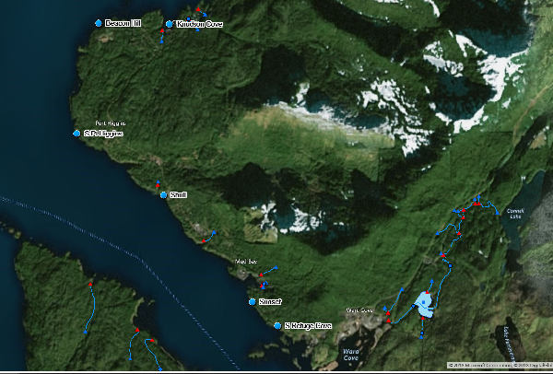553x374 pixels.
Task: Click the S Pt Higgins marker
Action: [x=76, y=134]
